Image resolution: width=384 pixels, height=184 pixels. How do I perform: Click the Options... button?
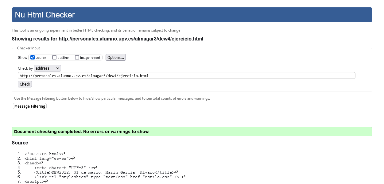(116, 57)
